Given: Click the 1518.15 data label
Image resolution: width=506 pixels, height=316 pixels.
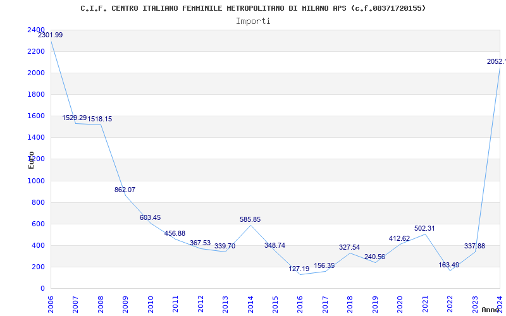Looking at the screenshot, I should 100,119.
